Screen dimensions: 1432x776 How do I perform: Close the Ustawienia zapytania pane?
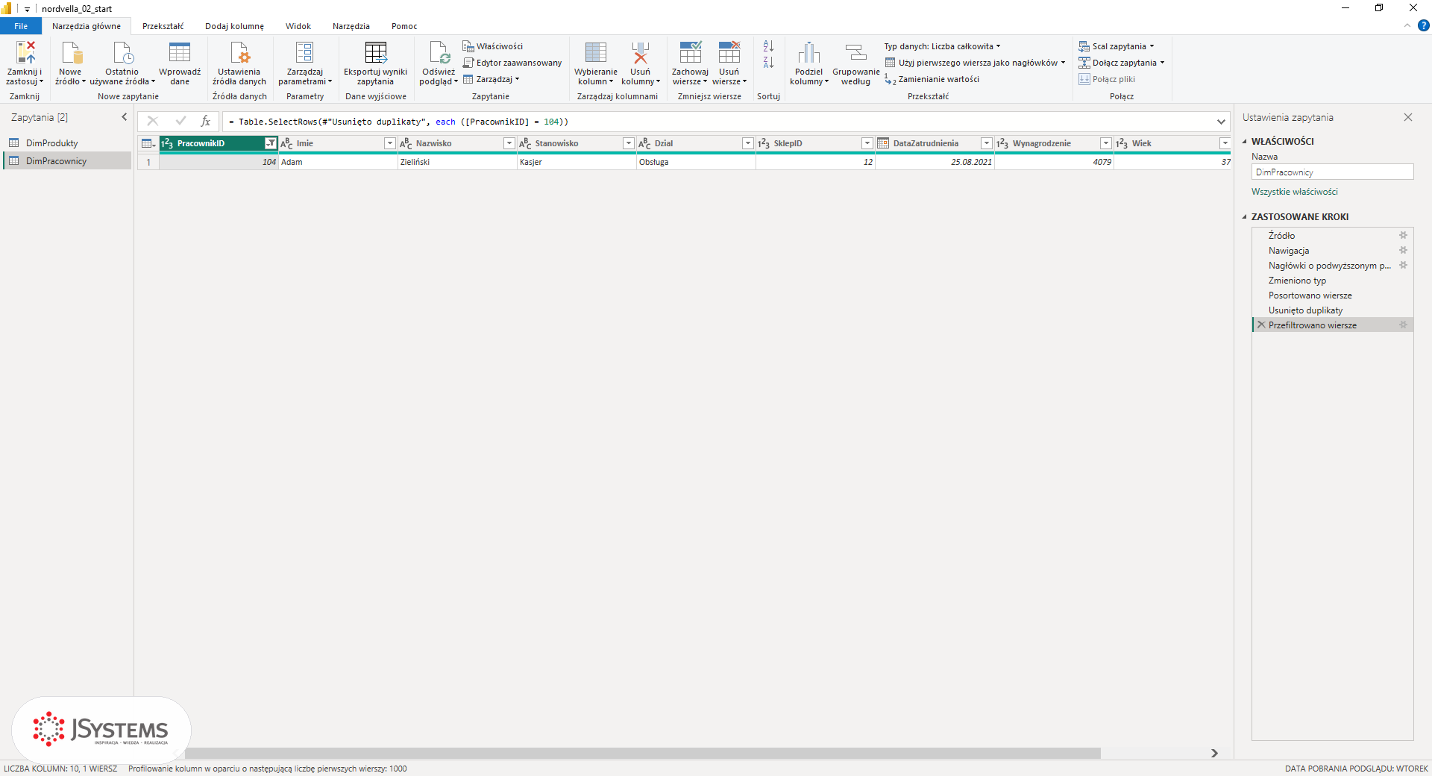coord(1408,117)
